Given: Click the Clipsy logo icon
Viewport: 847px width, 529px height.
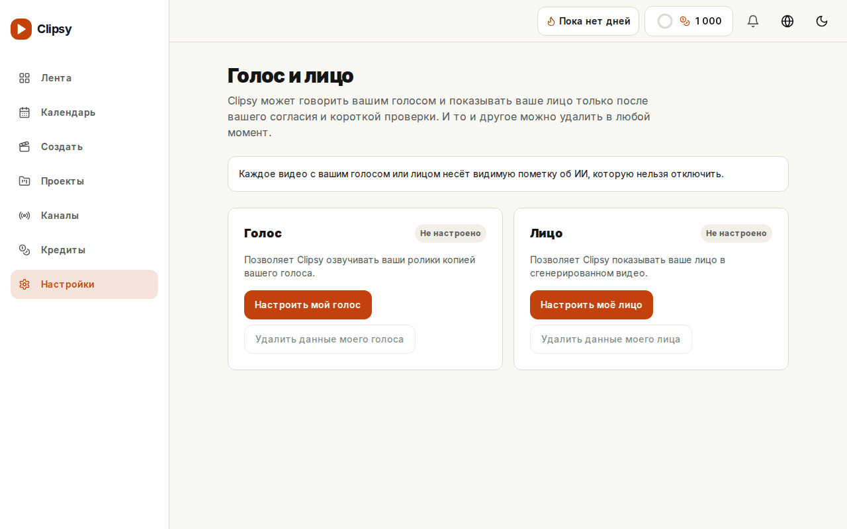Looking at the screenshot, I should click(x=21, y=29).
